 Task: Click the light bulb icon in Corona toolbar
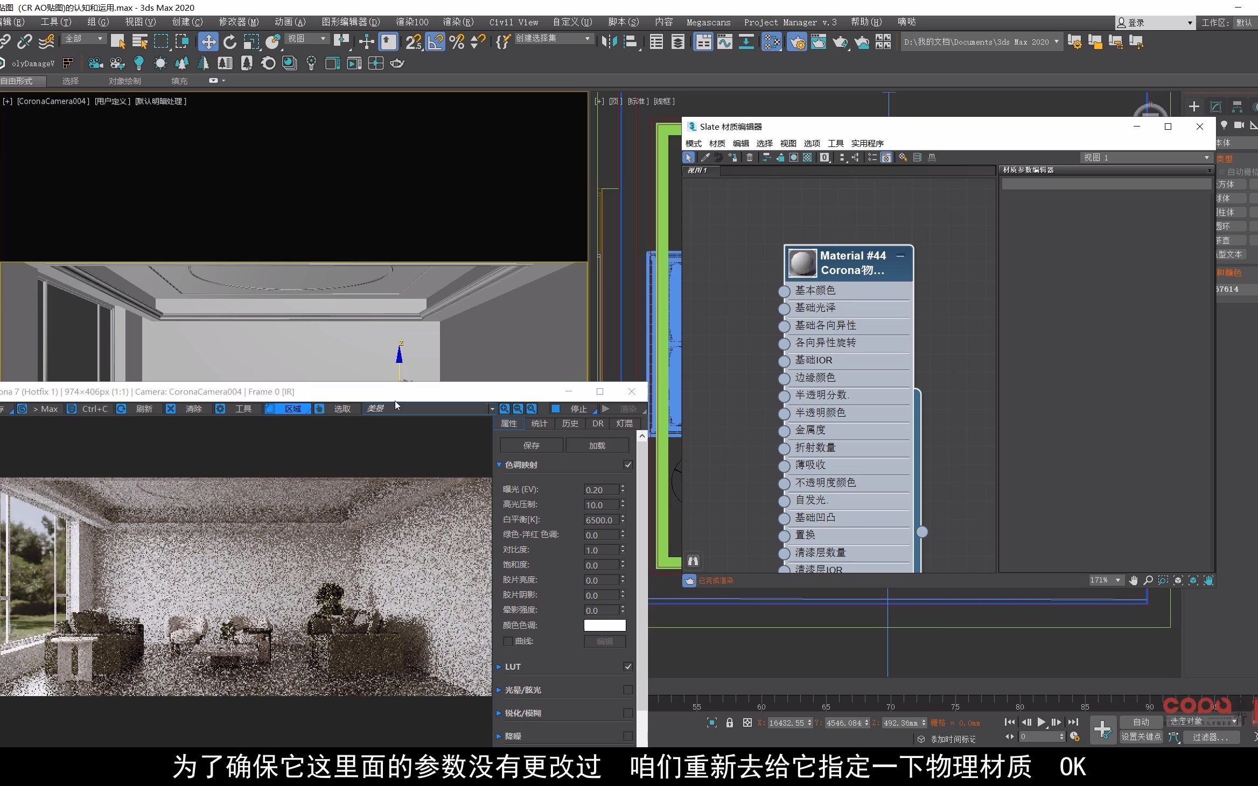click(x=139, y=64)
